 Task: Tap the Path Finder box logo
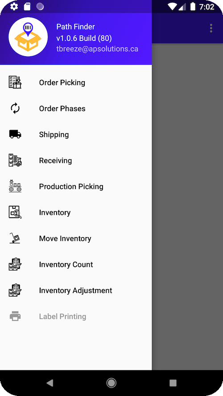(28, 37)
